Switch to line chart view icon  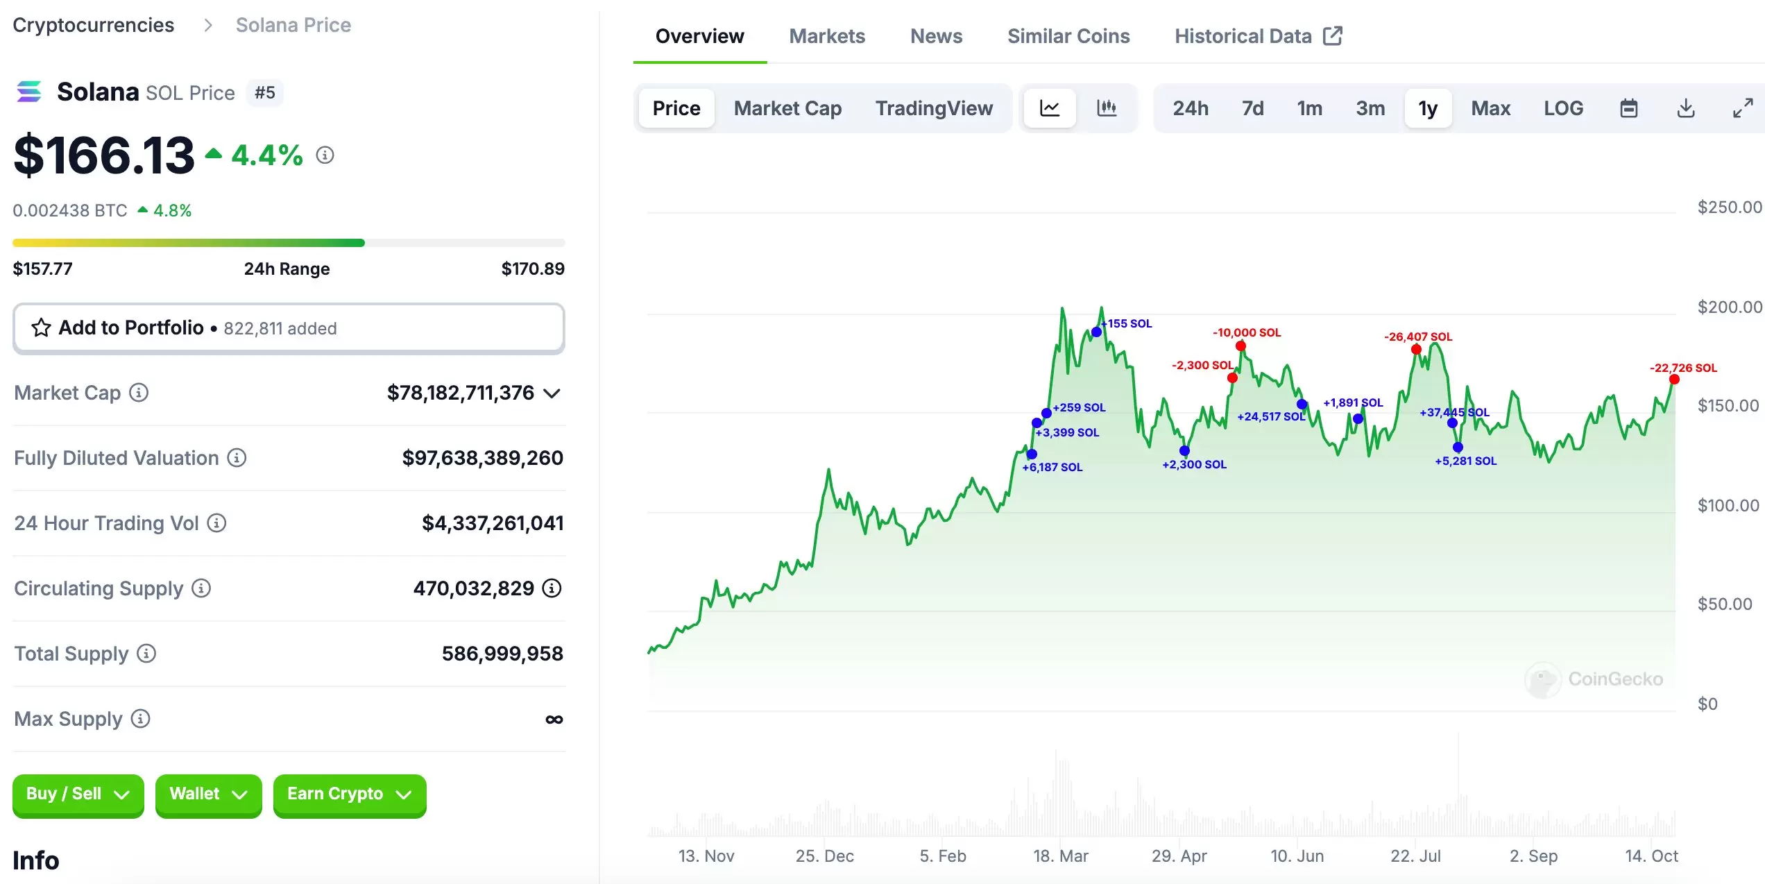click(1049, 108)
